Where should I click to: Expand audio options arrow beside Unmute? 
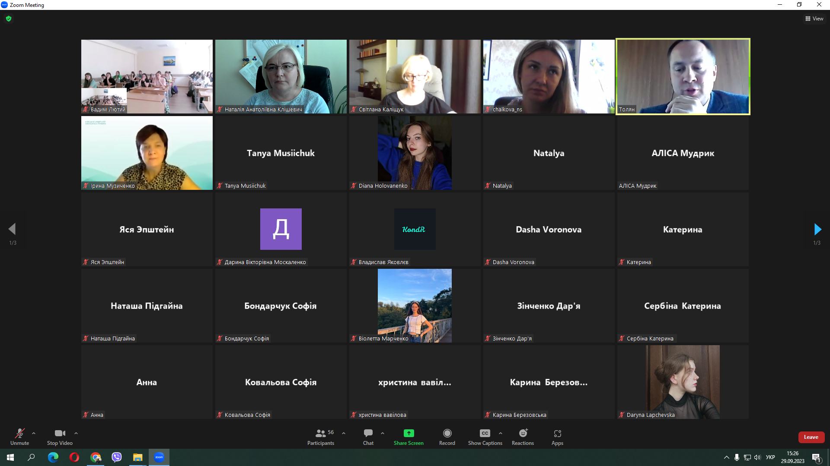34,433
